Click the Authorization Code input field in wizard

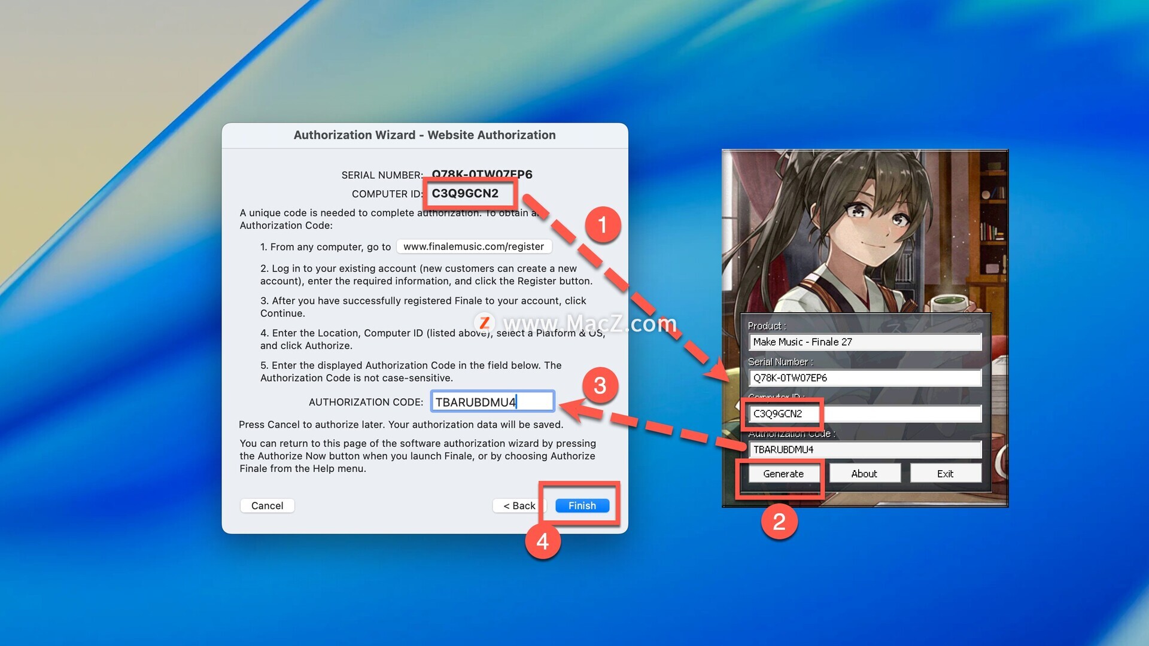[492, 401]
